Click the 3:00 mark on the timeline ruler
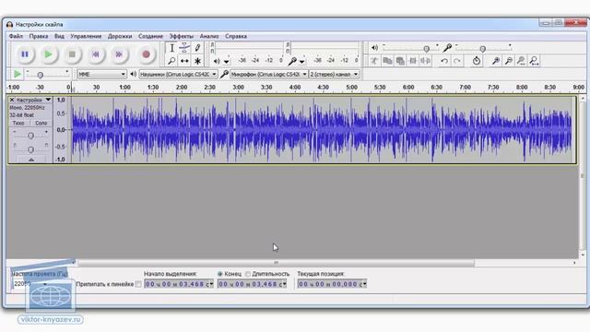Viewport: 590px width, 332px height. coord(238,88)
